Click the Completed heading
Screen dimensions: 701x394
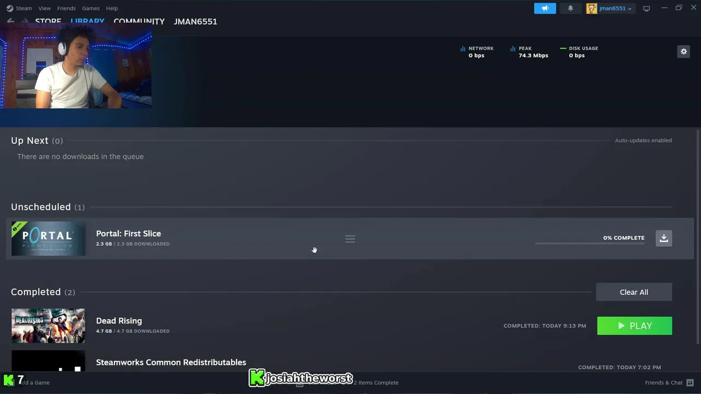(36, 292)
